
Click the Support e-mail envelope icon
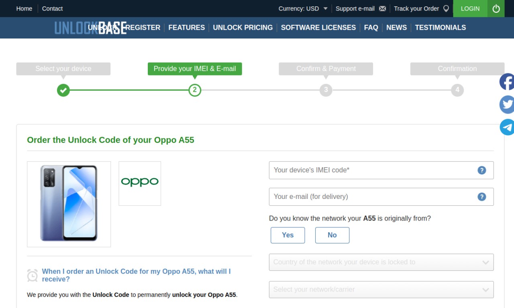[382, 8]
